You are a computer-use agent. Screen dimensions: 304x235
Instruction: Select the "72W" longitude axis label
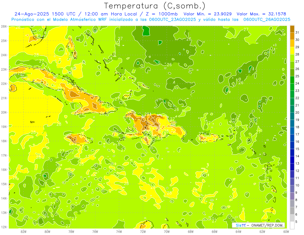click(x=143, y=231)
